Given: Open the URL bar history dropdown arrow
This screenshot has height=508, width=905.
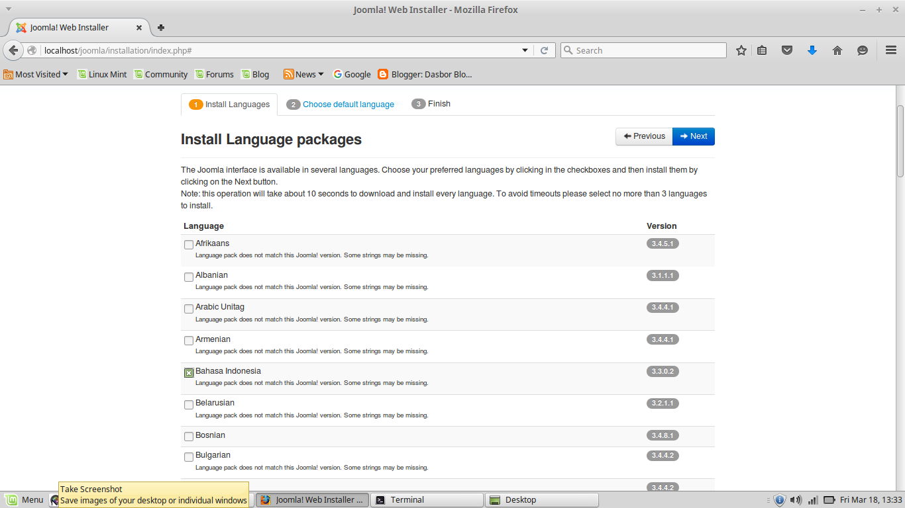Looking at the screenshot, I should (x=525, y=50).
